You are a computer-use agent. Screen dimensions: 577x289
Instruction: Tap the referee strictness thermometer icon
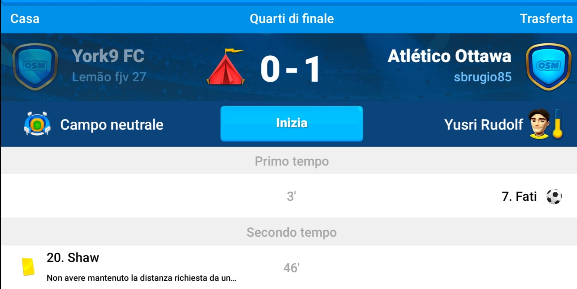558,124
